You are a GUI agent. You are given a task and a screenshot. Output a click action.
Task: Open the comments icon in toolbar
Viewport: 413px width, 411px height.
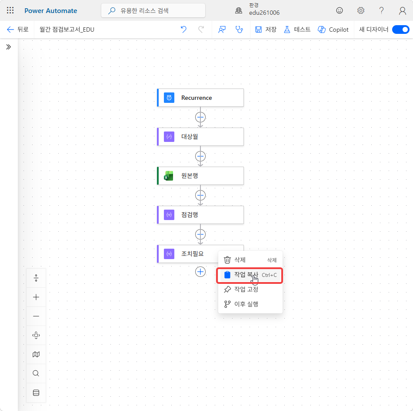coord(222,30)
